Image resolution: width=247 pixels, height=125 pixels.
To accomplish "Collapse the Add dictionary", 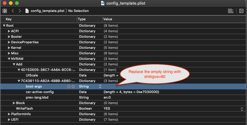I will coord(14,64).
